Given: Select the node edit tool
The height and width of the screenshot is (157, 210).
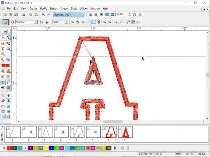Looking at the screenshot, I should pyautogui.click(x=8, y=38).
